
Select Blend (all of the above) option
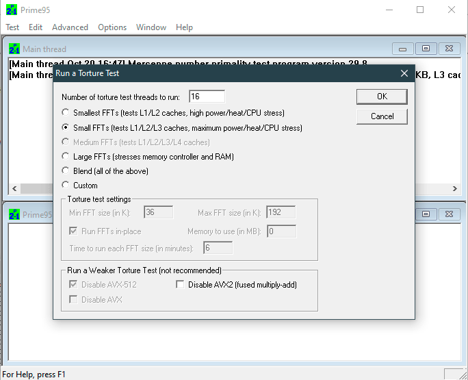105,170
